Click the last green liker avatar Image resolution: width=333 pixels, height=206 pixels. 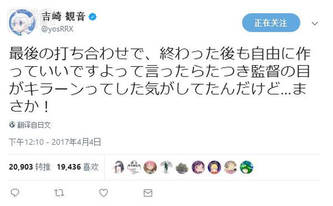click(x=246, y=167)
